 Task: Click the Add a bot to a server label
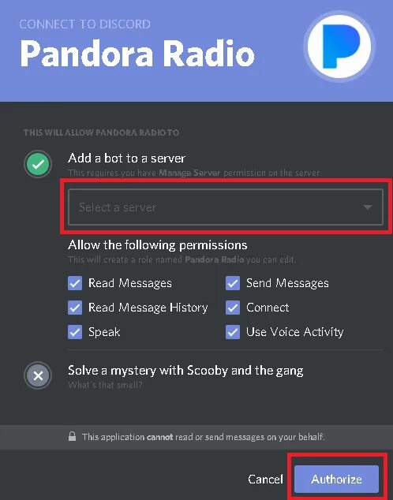[126, 159]
